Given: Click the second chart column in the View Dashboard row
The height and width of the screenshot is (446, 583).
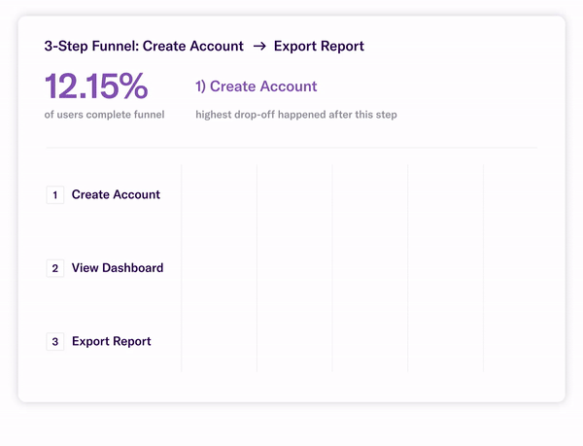Looking at the screenshot, I should click(x=294, y=268).
